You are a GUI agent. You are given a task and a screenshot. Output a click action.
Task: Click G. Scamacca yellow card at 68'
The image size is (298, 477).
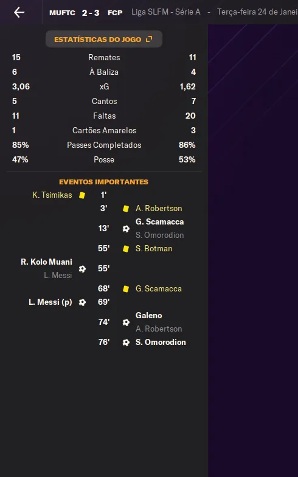coord(125,289)
